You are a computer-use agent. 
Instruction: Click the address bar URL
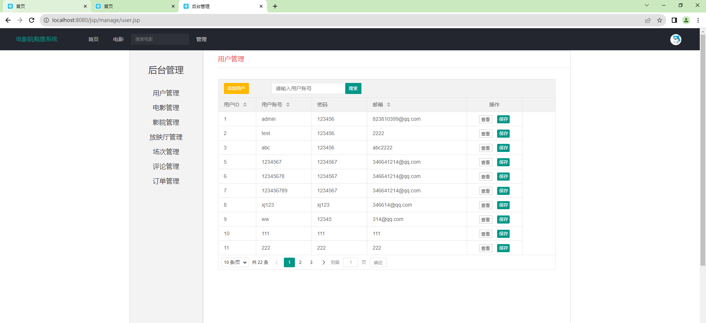click(x=96, y=20)
